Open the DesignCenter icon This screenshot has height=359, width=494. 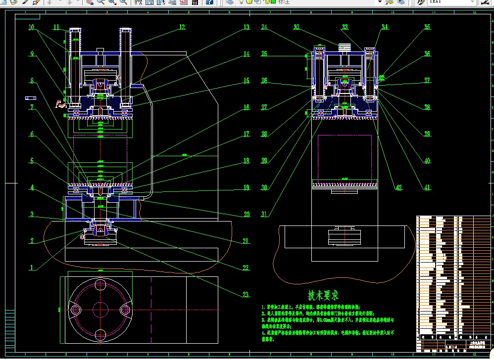point(149,2)
